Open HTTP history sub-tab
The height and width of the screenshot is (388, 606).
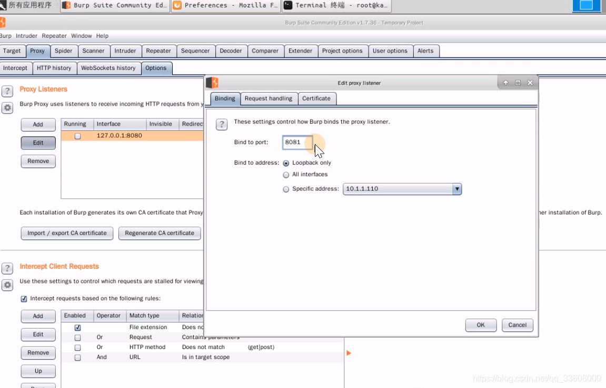[x=54, y=68]
